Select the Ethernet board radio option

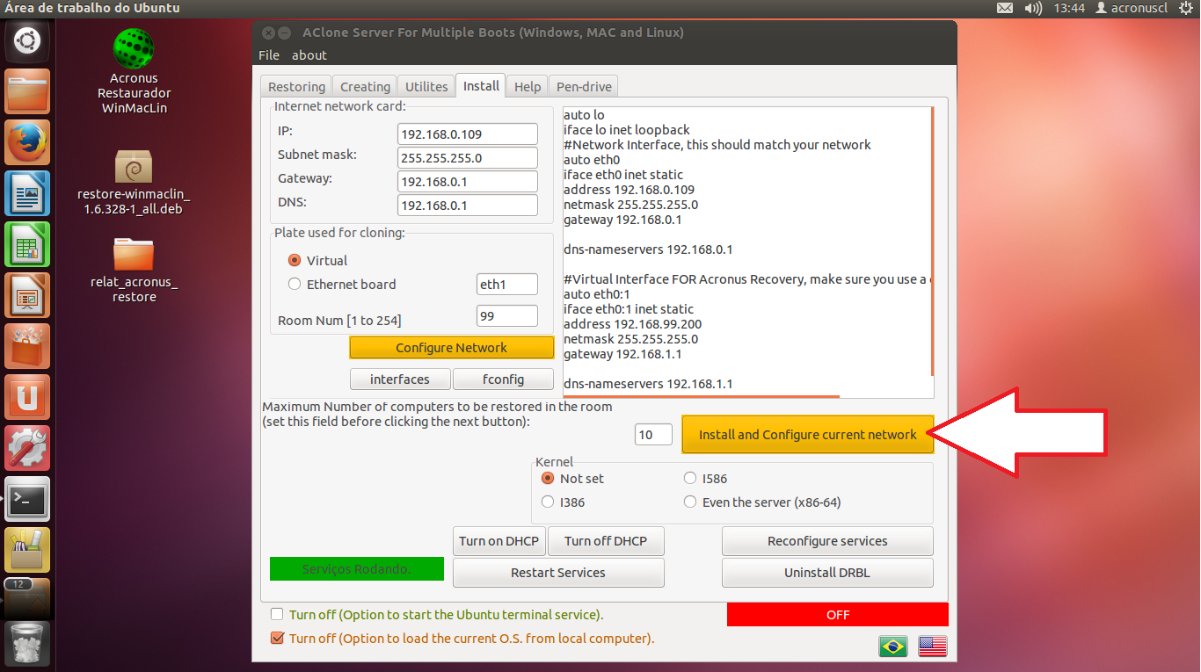[295, 285]
